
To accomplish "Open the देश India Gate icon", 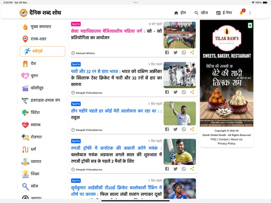I will 25,64.
